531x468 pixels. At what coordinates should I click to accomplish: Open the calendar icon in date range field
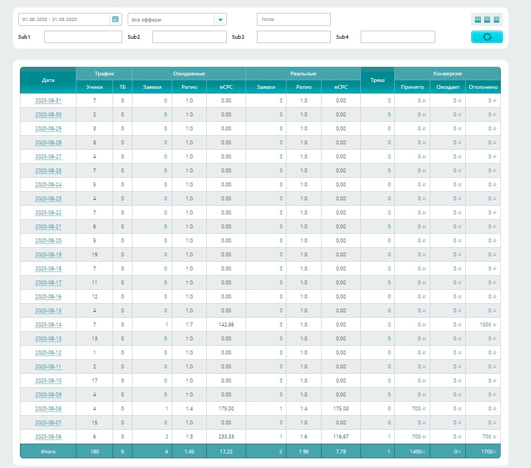click(115, 19)
